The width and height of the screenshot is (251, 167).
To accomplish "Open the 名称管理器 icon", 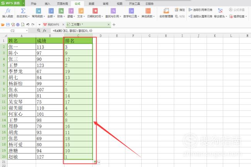I will pos(166,11).
